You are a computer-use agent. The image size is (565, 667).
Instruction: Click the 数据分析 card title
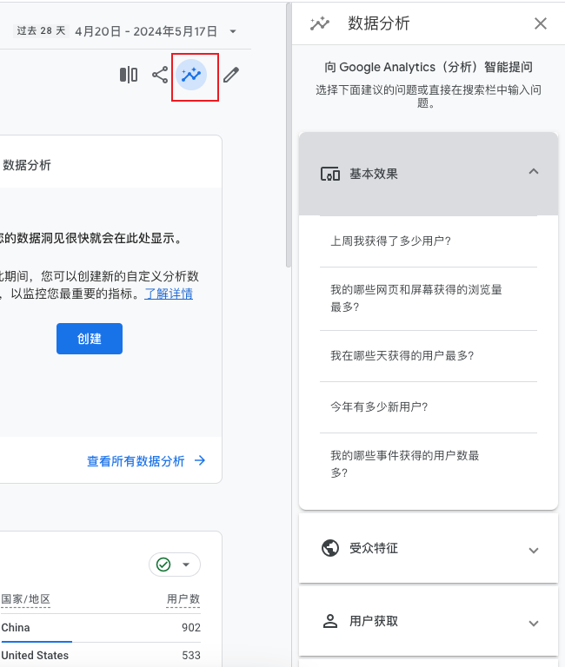[x=26, y=165]
